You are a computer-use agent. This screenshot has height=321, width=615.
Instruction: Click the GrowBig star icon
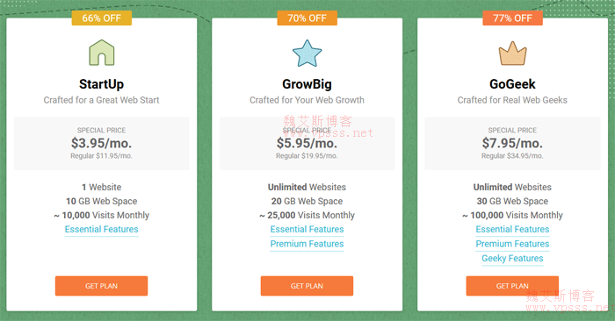click(x=307, y=53)
